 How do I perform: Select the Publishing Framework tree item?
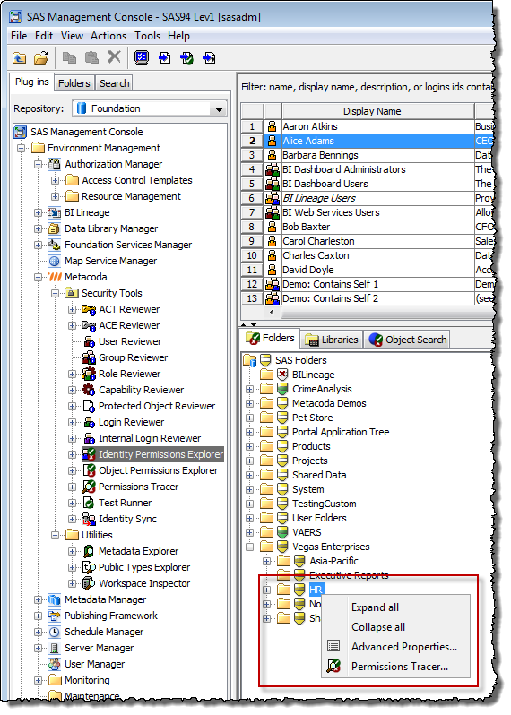coord(111,616)
